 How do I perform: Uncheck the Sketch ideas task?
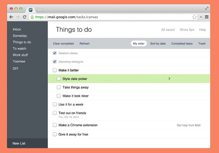[x=55, y=53]
